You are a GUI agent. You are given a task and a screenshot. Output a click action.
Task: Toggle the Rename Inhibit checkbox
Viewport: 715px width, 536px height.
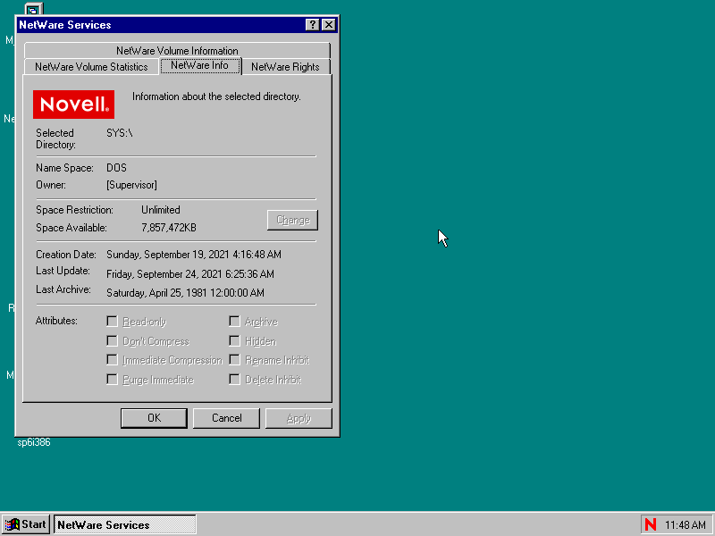234,360
